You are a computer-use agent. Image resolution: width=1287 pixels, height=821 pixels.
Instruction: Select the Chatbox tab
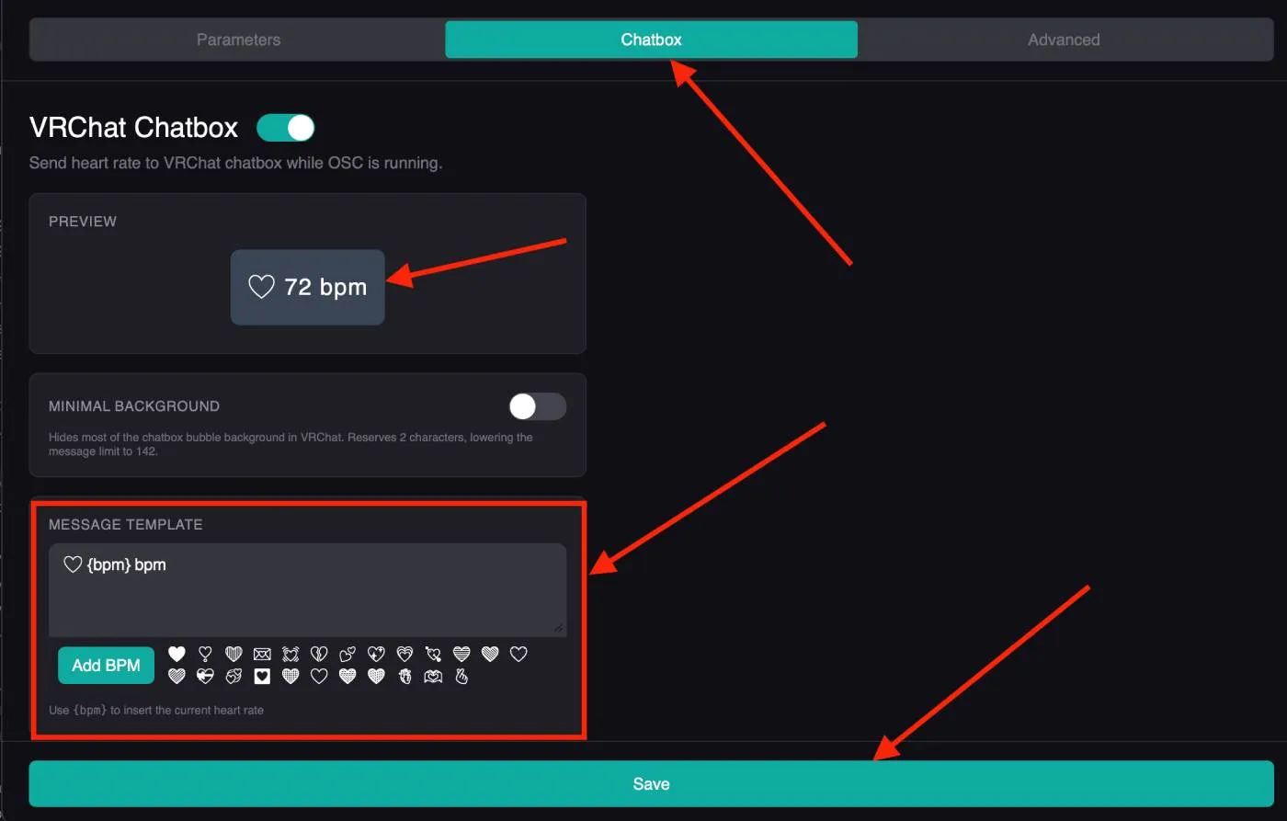click(651, 40)
